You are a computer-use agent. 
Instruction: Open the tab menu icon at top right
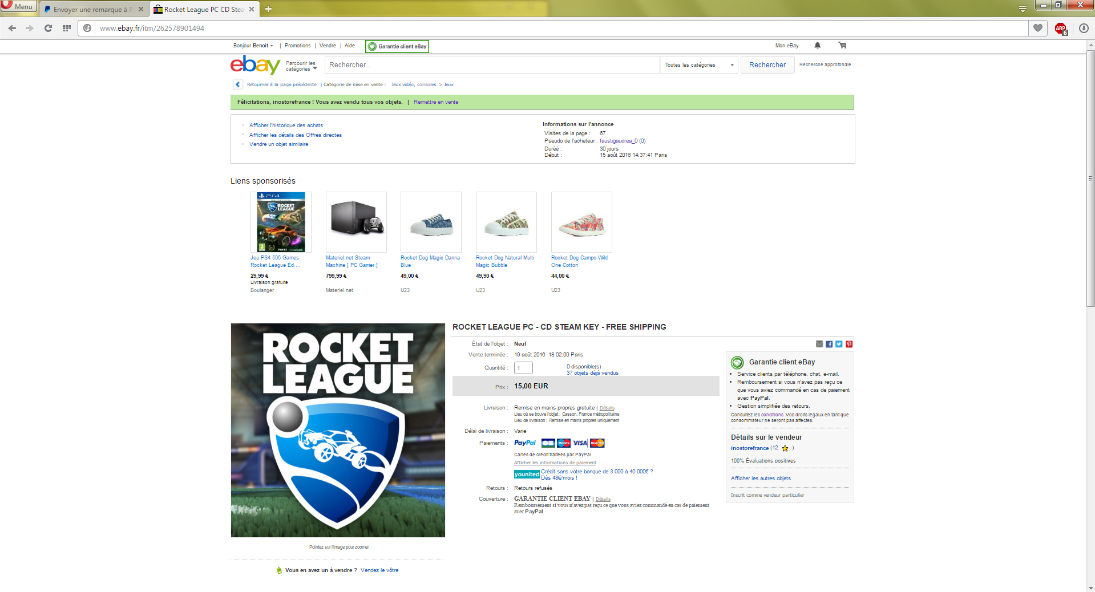click(x=1023, y=9)
